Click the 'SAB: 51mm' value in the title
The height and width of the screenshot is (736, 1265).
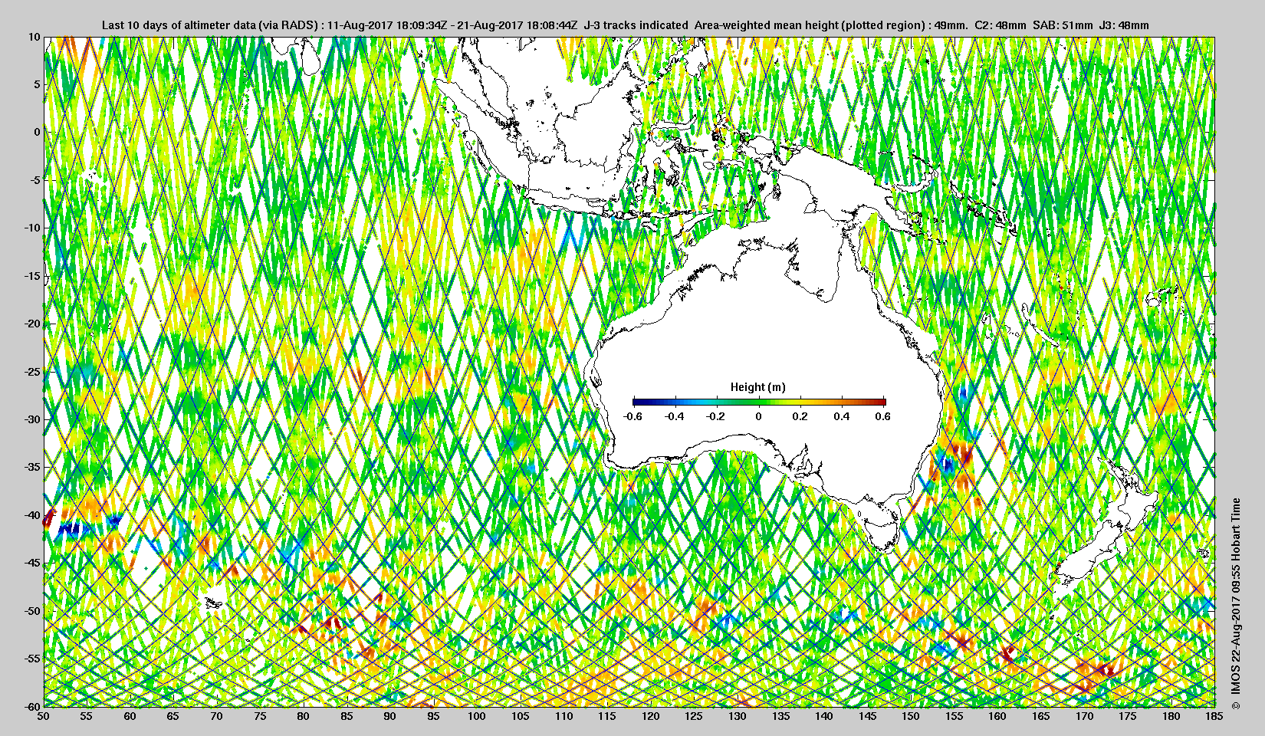(x=1063, y=25)
